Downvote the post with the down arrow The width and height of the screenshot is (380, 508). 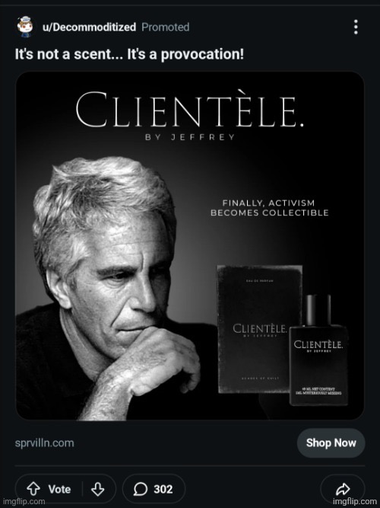(98, 489)
